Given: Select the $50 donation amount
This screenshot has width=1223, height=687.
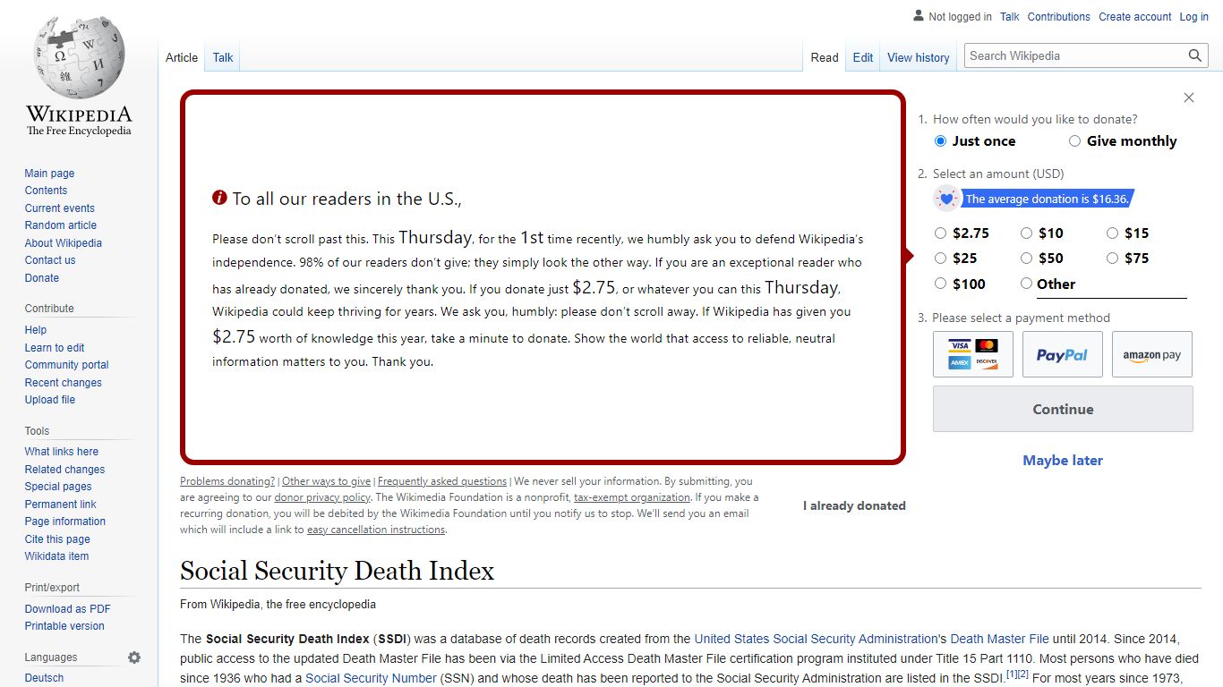Looking at the screenshot, I should [1026, 259].
